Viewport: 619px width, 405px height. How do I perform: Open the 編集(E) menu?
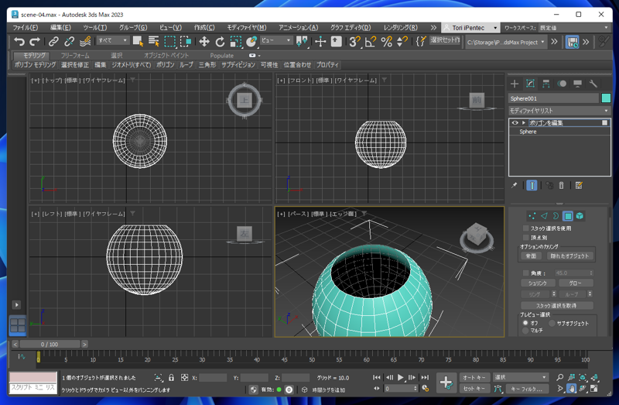60,28
